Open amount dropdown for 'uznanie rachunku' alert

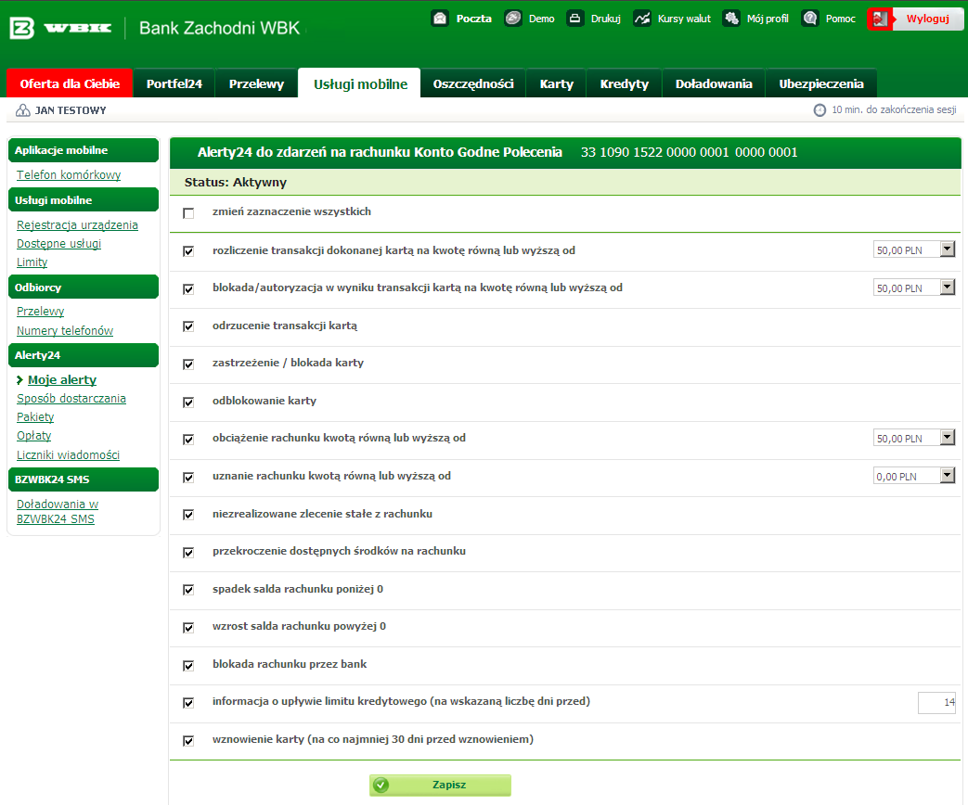914,476
